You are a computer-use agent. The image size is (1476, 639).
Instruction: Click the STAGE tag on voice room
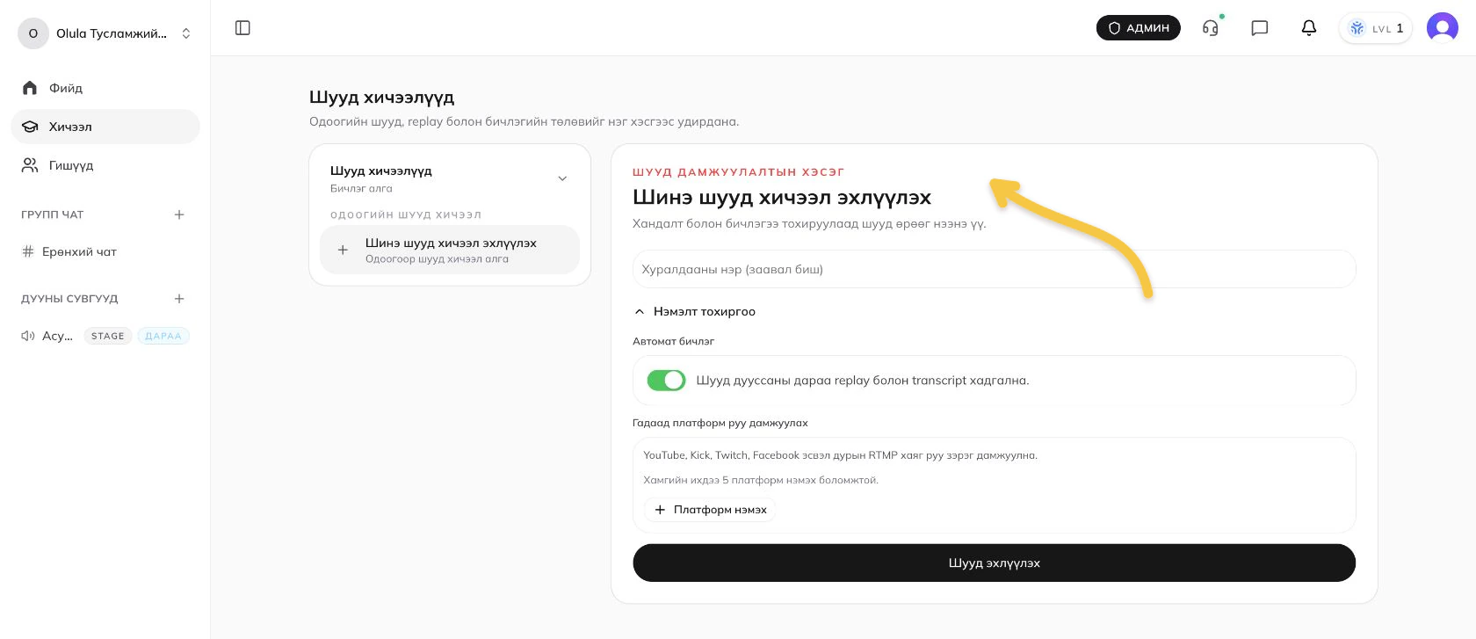point(108,336)
